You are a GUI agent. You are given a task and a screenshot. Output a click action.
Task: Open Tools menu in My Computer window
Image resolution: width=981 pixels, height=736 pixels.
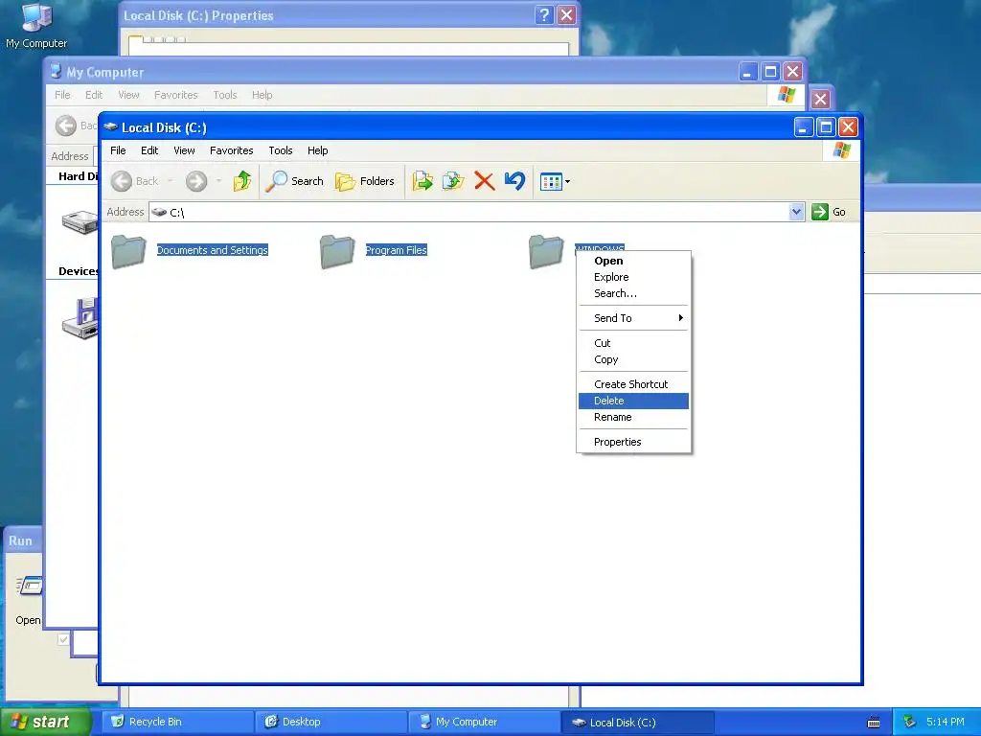click(x=224, y=95)
